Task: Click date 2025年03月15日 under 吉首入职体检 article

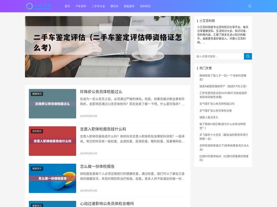Action: point(88,153)
